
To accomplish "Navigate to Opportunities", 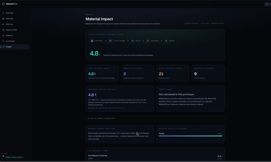I will click(15, 30).
